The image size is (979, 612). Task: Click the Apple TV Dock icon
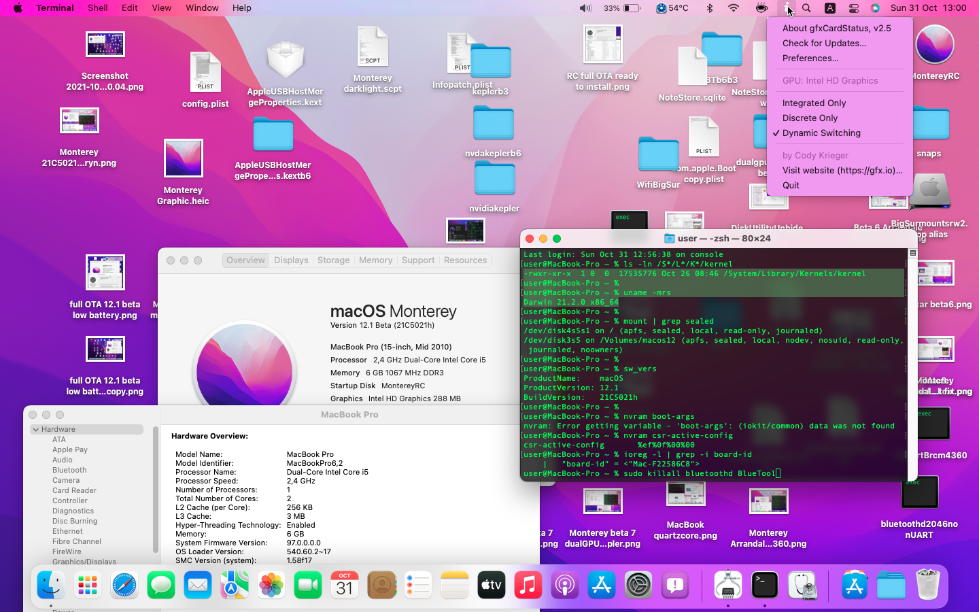tap(492, 585)
